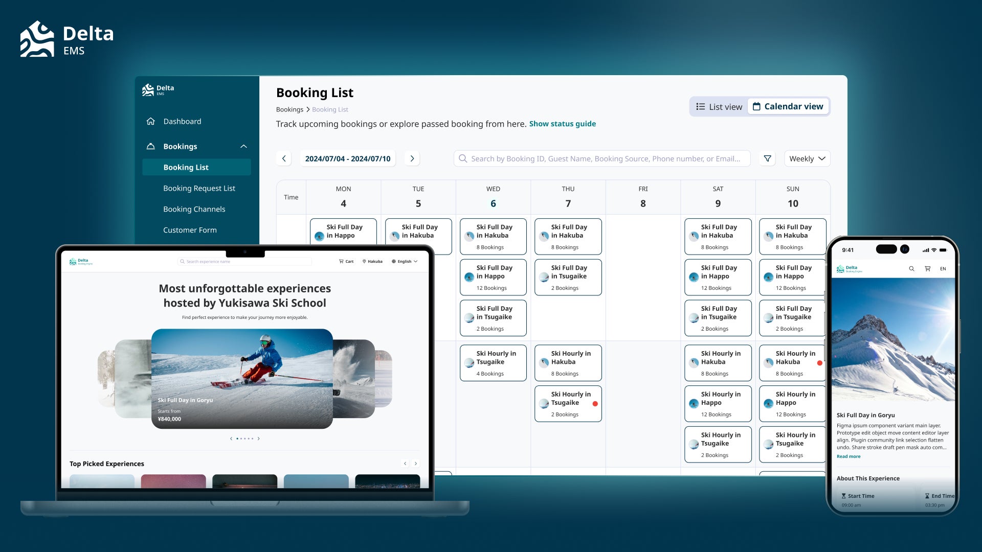The image size is (982, 552).
Task: Click the List view icon
Action: pyautogui.click(x=701, y=106)
